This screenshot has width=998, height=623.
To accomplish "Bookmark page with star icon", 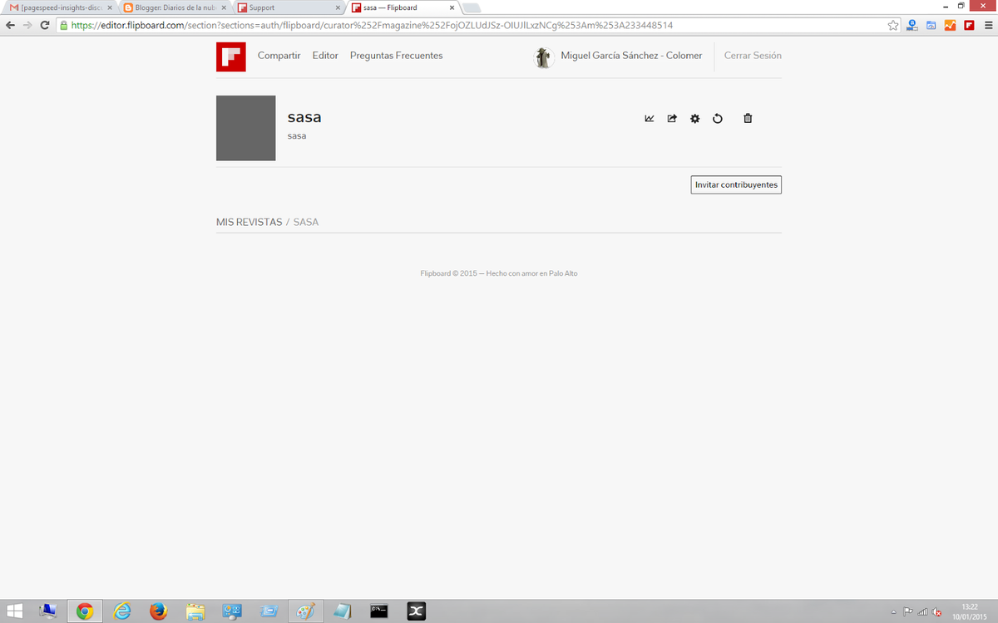I will pos(893,25).
